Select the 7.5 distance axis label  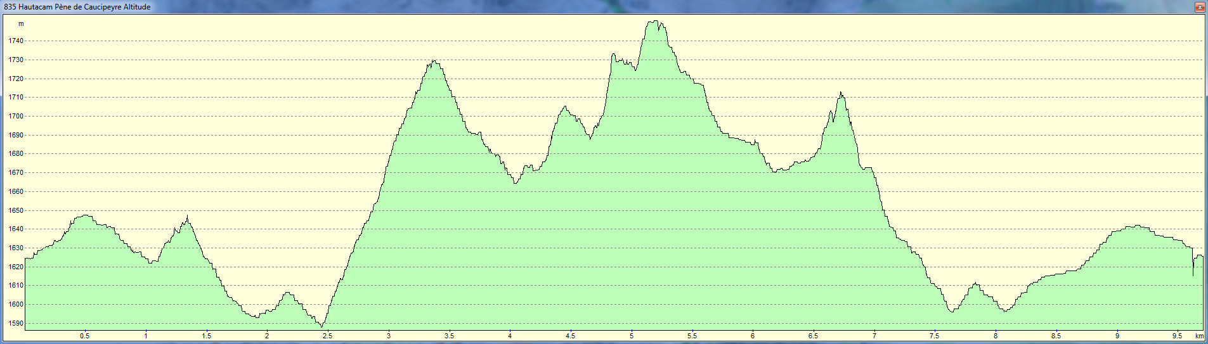tap(934, 336)
